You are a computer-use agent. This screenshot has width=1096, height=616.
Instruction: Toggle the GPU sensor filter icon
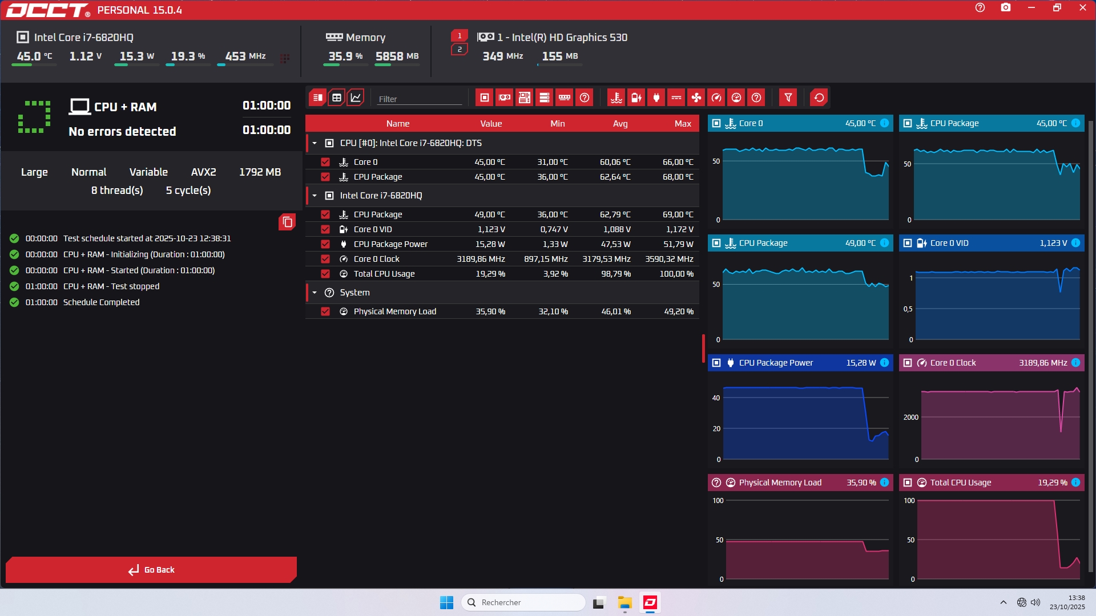click(x=505, y=98)
